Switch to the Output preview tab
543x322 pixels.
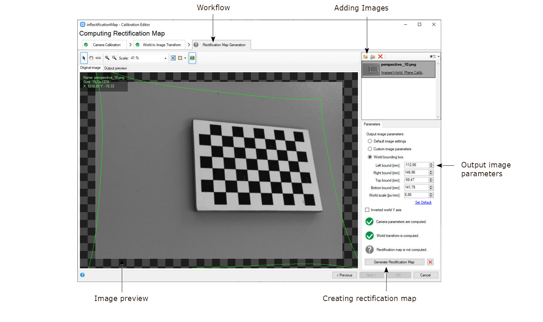point(115,68)
